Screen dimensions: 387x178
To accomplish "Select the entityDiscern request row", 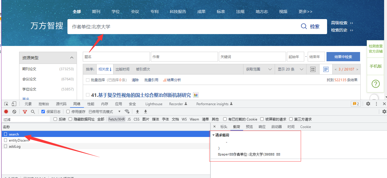I will coord(105,140).
